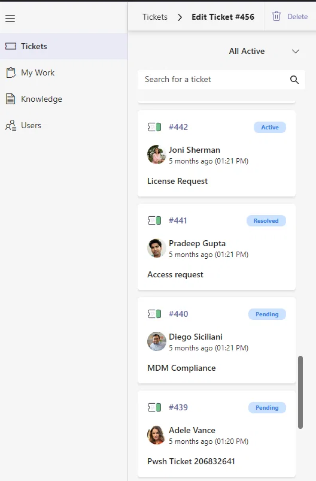Click Joni Sherman's avatar photo

156,155
